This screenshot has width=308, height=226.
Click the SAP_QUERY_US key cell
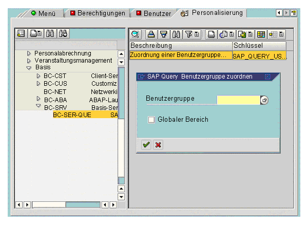click(x=259, y=56)
